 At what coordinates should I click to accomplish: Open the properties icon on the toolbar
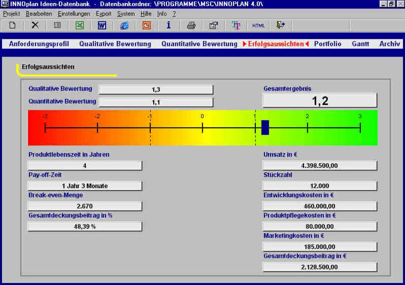213,25
